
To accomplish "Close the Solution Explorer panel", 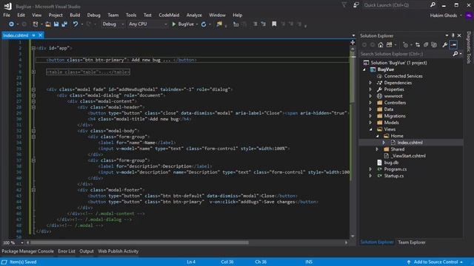I will (x=459, y=35).
